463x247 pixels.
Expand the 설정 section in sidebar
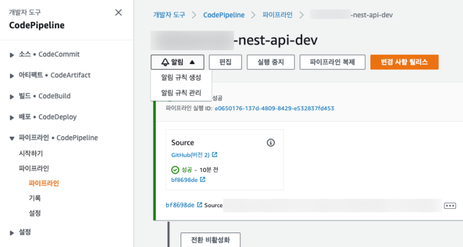coord(12,232)
